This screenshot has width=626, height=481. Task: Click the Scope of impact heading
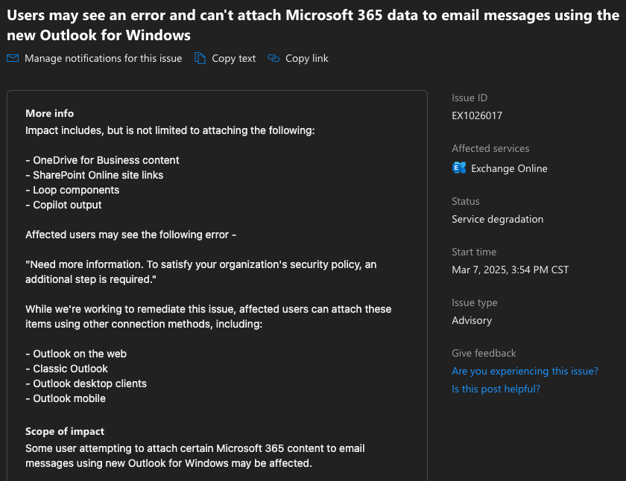[x=66, y=431]
